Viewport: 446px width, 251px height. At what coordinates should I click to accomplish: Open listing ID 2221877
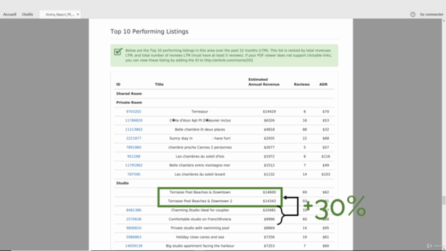pos(134,138)
